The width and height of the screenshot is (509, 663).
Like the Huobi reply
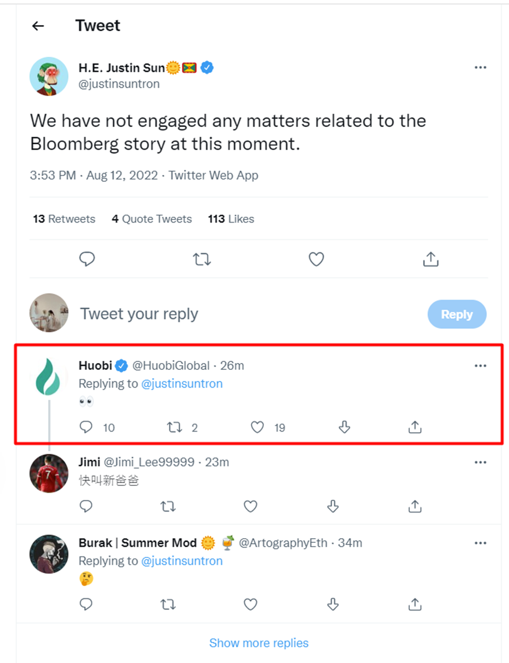tap(257, 427)
